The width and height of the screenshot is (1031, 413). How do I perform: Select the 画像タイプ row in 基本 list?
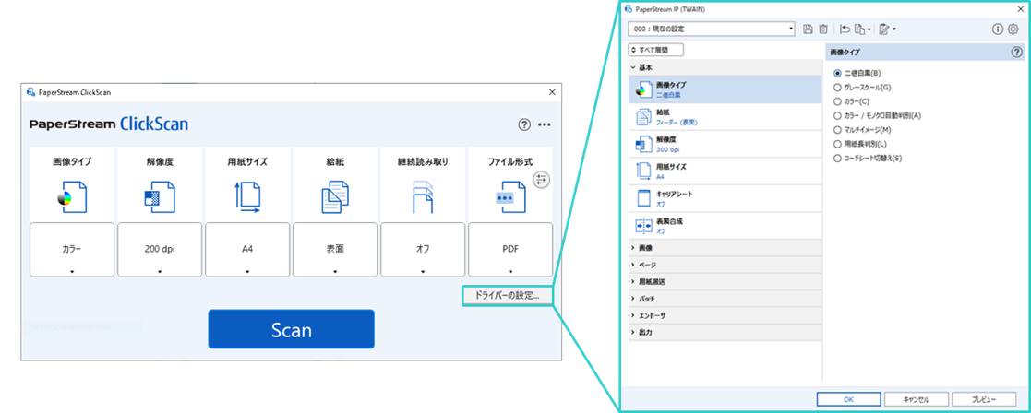(x=725, y=89)
